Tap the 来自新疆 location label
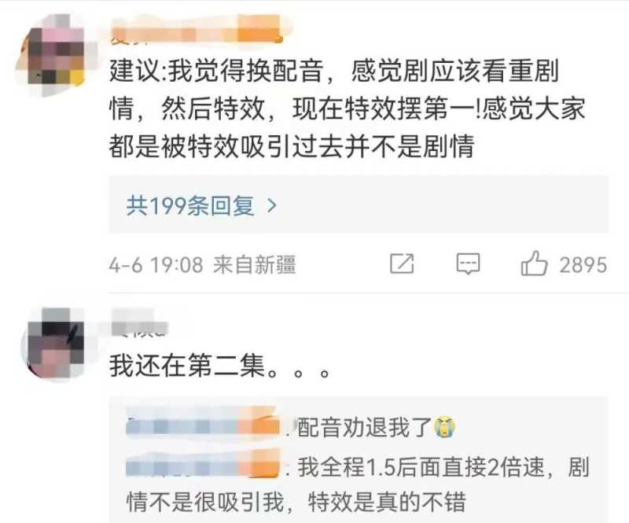The height and width of the screenshot is (523, 629). pyautogui.click(x=254, y=265)
